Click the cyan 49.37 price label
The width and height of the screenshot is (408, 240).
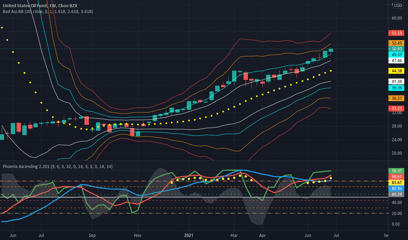pos(396,55)
